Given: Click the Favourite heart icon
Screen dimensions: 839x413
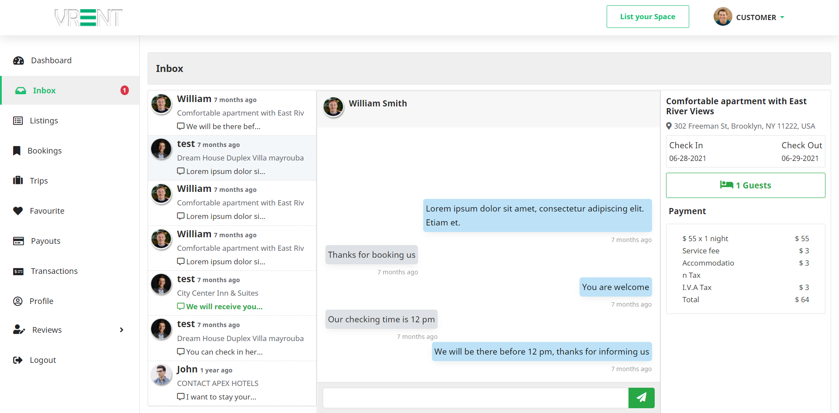Looking at the screenshot, I should [18, 211].
